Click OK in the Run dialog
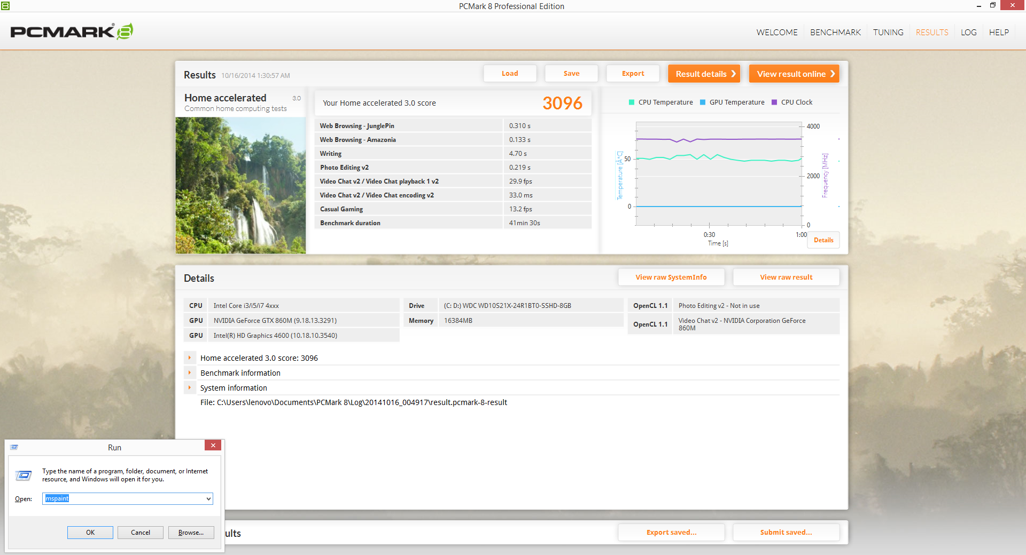The image size is (1026, 555). [90, 533]
